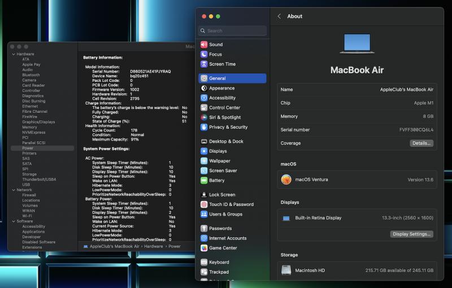This screenshot has height=288, width=452.
Task: Select Firewall in System Information sidebar
Action: [29, 195]
